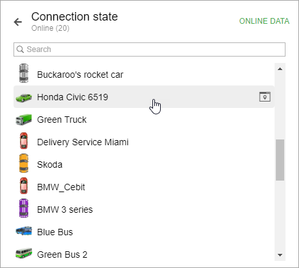This screenshot has height=268, width=299.
Task: Click the green convertible icon of Honda Civic
Action: click(24, 98)
